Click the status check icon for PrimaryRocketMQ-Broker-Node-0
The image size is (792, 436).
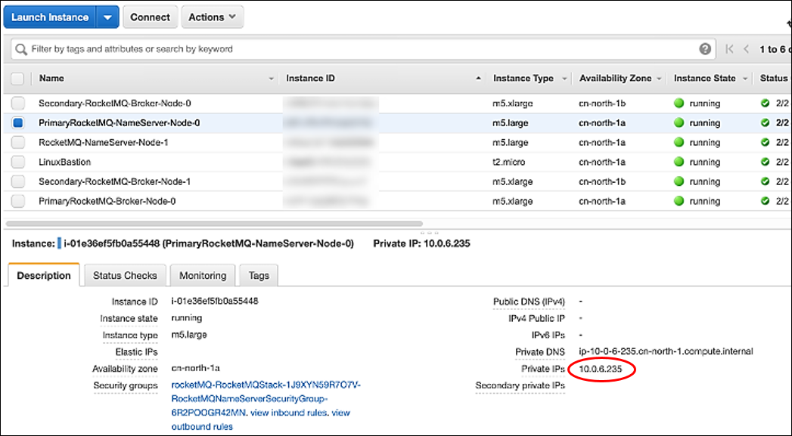point(766,201)
